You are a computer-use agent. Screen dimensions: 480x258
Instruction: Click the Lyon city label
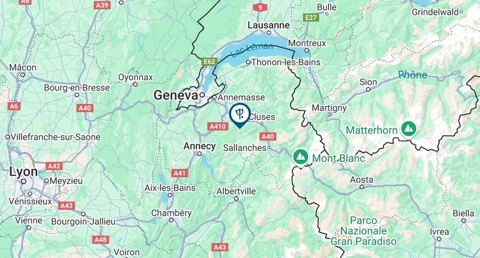click(23, 172)
